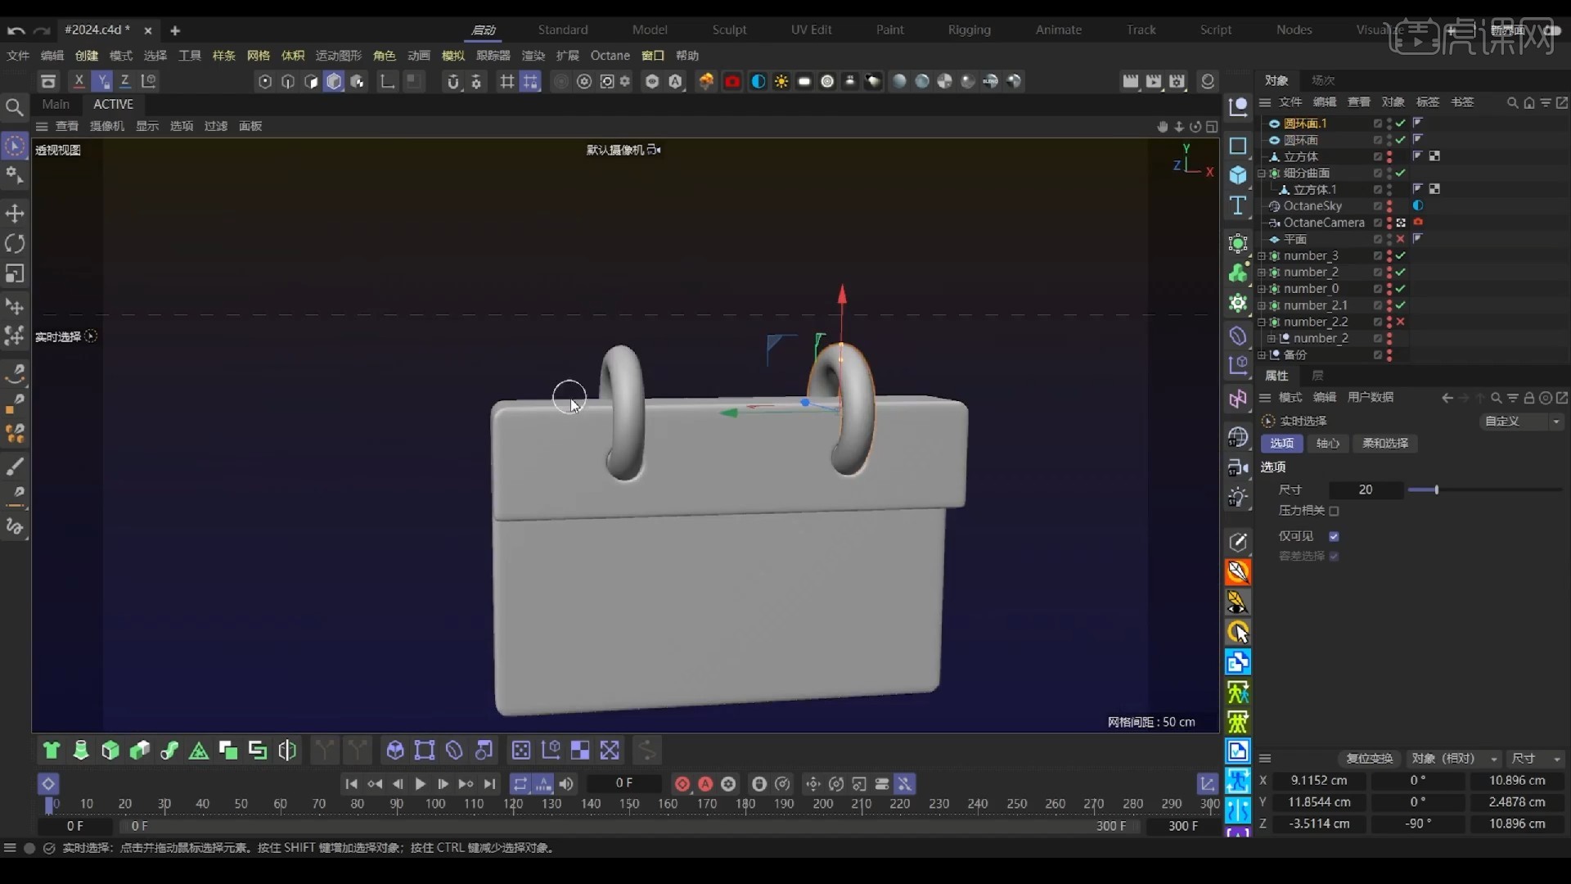Open the search magnifier in left toolbar
Image resolution: width=1571 pixels, height=884 pixels.
click(x=14, y=107)
